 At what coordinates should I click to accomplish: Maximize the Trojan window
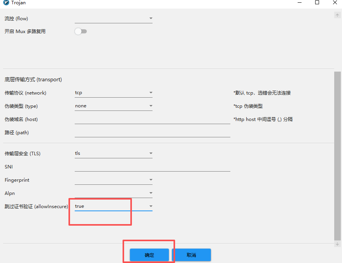click(317, 3)
